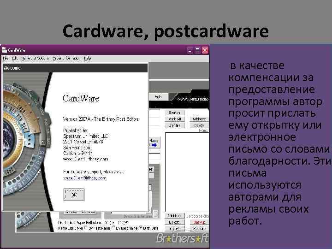Click the Export button
Screen dimensions: 332x249
click(x=174, y=222)
